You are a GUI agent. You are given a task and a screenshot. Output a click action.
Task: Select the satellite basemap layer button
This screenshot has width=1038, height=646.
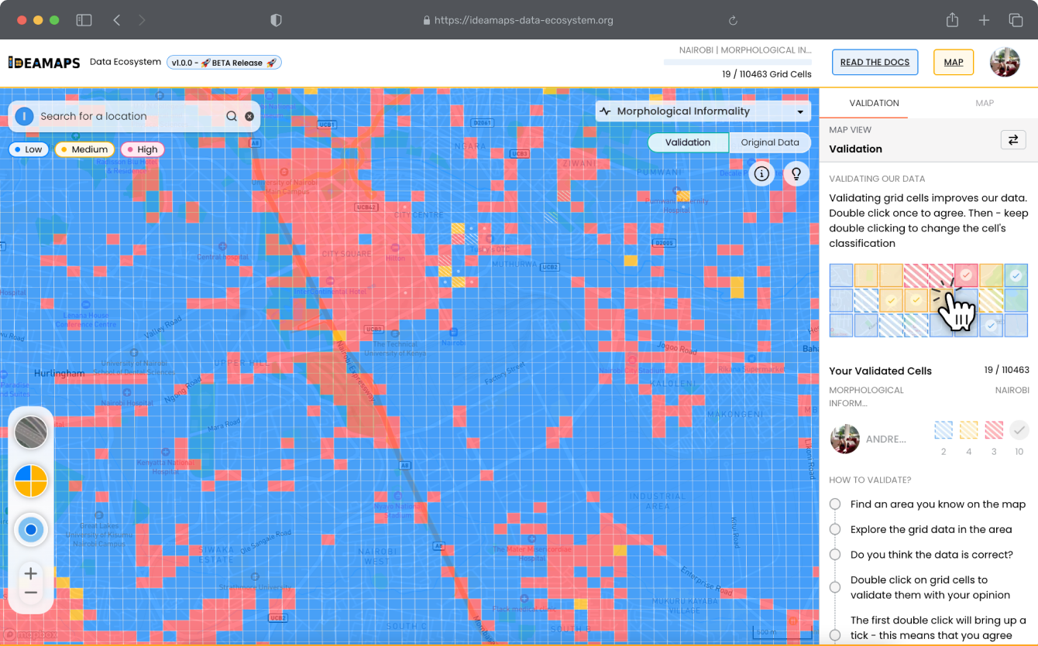(x=31, y=432)
